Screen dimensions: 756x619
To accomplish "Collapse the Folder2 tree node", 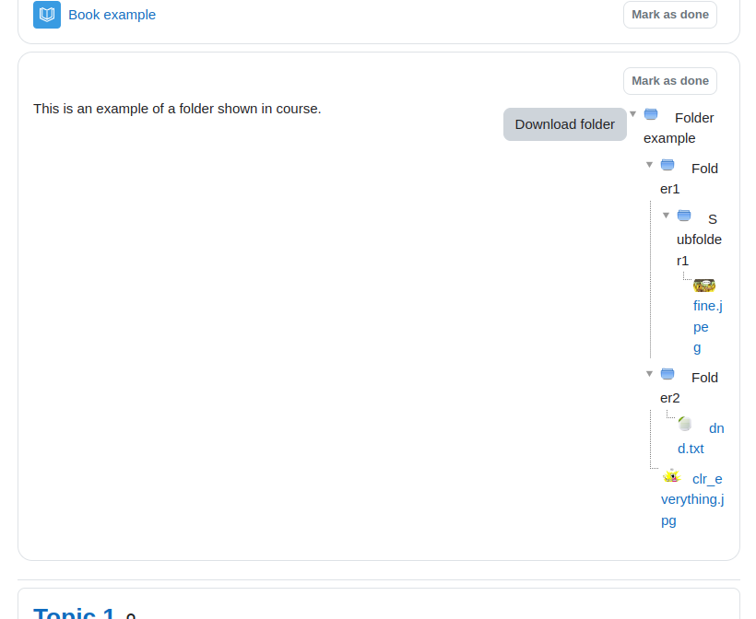I will point(649,374).
